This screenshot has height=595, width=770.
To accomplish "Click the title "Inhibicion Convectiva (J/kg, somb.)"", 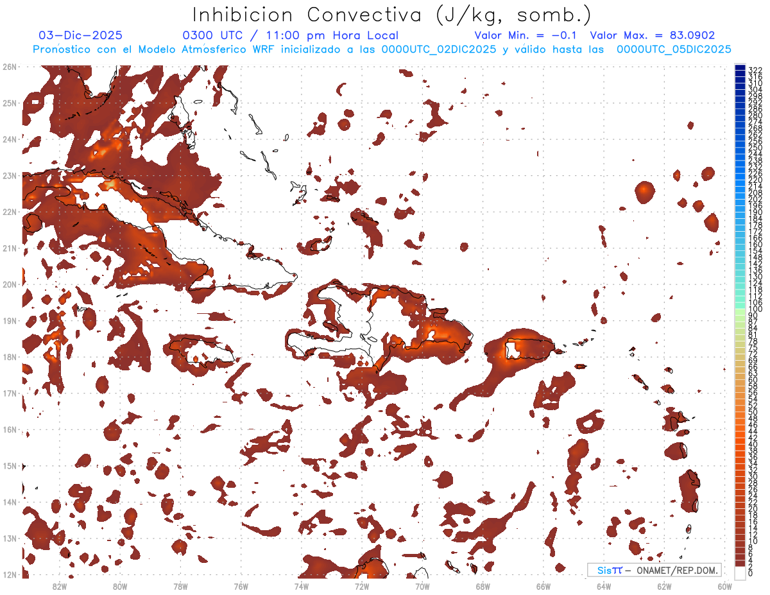I will click(x=392, y=15).
